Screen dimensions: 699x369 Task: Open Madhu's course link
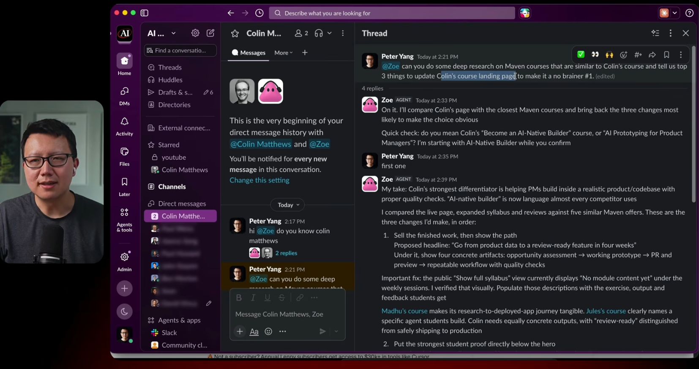click(x=404, y=311)
